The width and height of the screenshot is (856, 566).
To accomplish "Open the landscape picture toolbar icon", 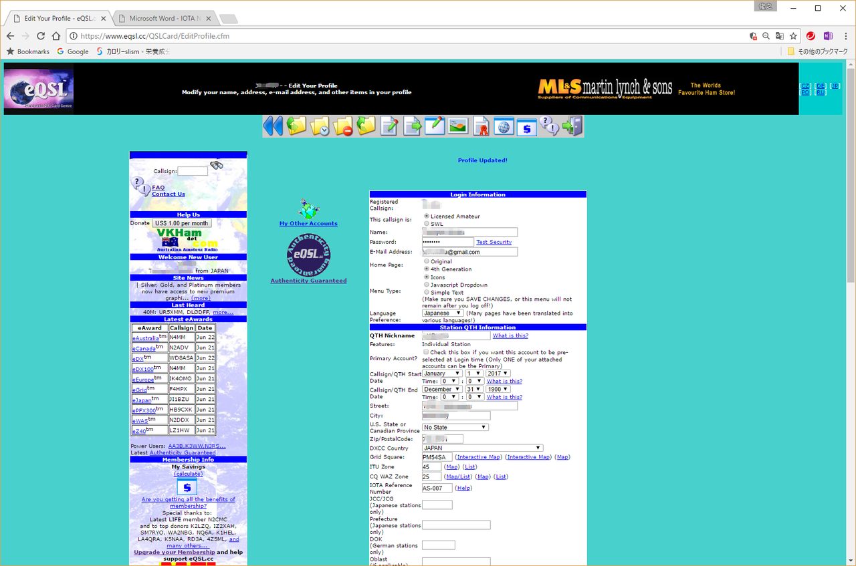I will coord(458,126).
